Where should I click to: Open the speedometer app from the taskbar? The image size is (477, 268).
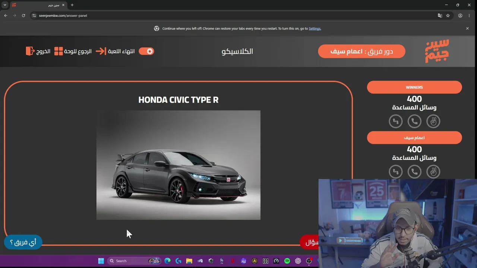pos(276,261)
